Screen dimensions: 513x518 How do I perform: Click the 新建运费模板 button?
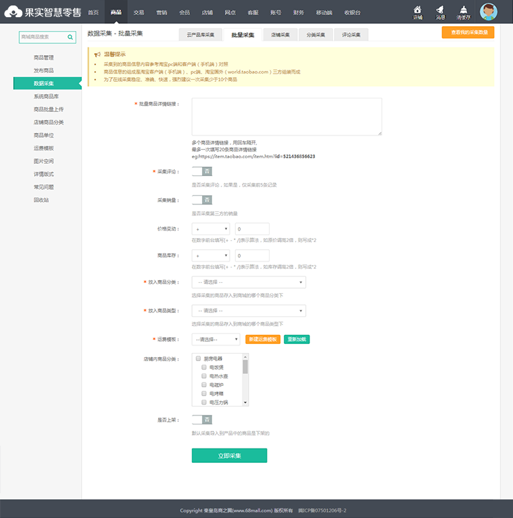point(263,339)
